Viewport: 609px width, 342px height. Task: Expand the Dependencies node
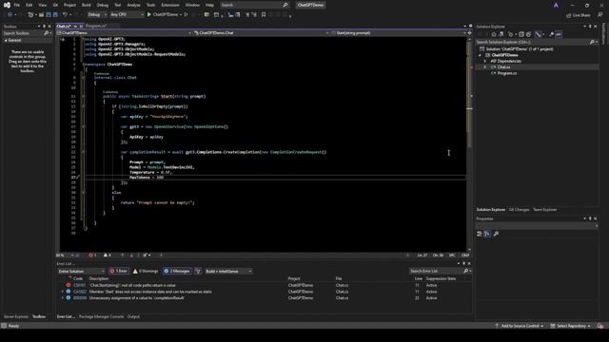click(484, 61)
